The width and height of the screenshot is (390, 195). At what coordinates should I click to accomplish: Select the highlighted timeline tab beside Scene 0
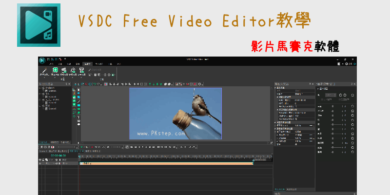coord(77,151)
